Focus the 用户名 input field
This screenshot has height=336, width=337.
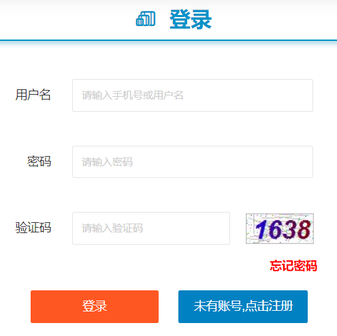pyautogui.click(x=193, y=95)
